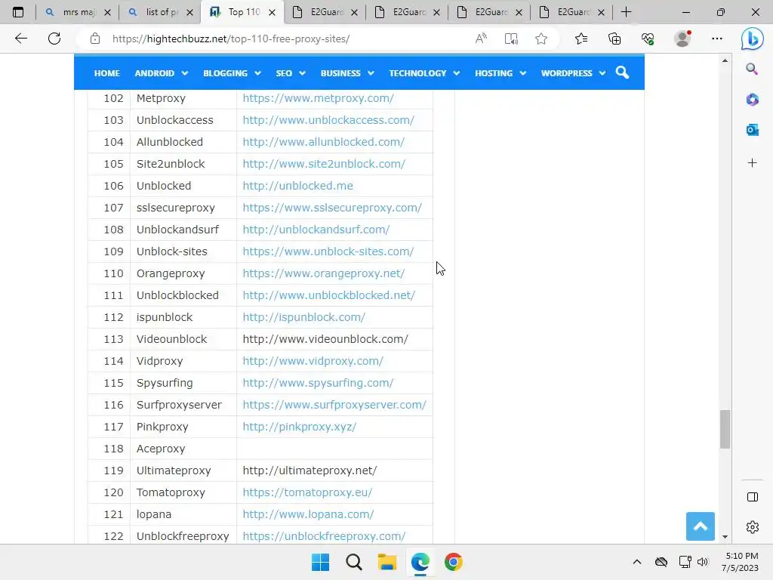Open Browser essentials heart icon

[648, 39]
